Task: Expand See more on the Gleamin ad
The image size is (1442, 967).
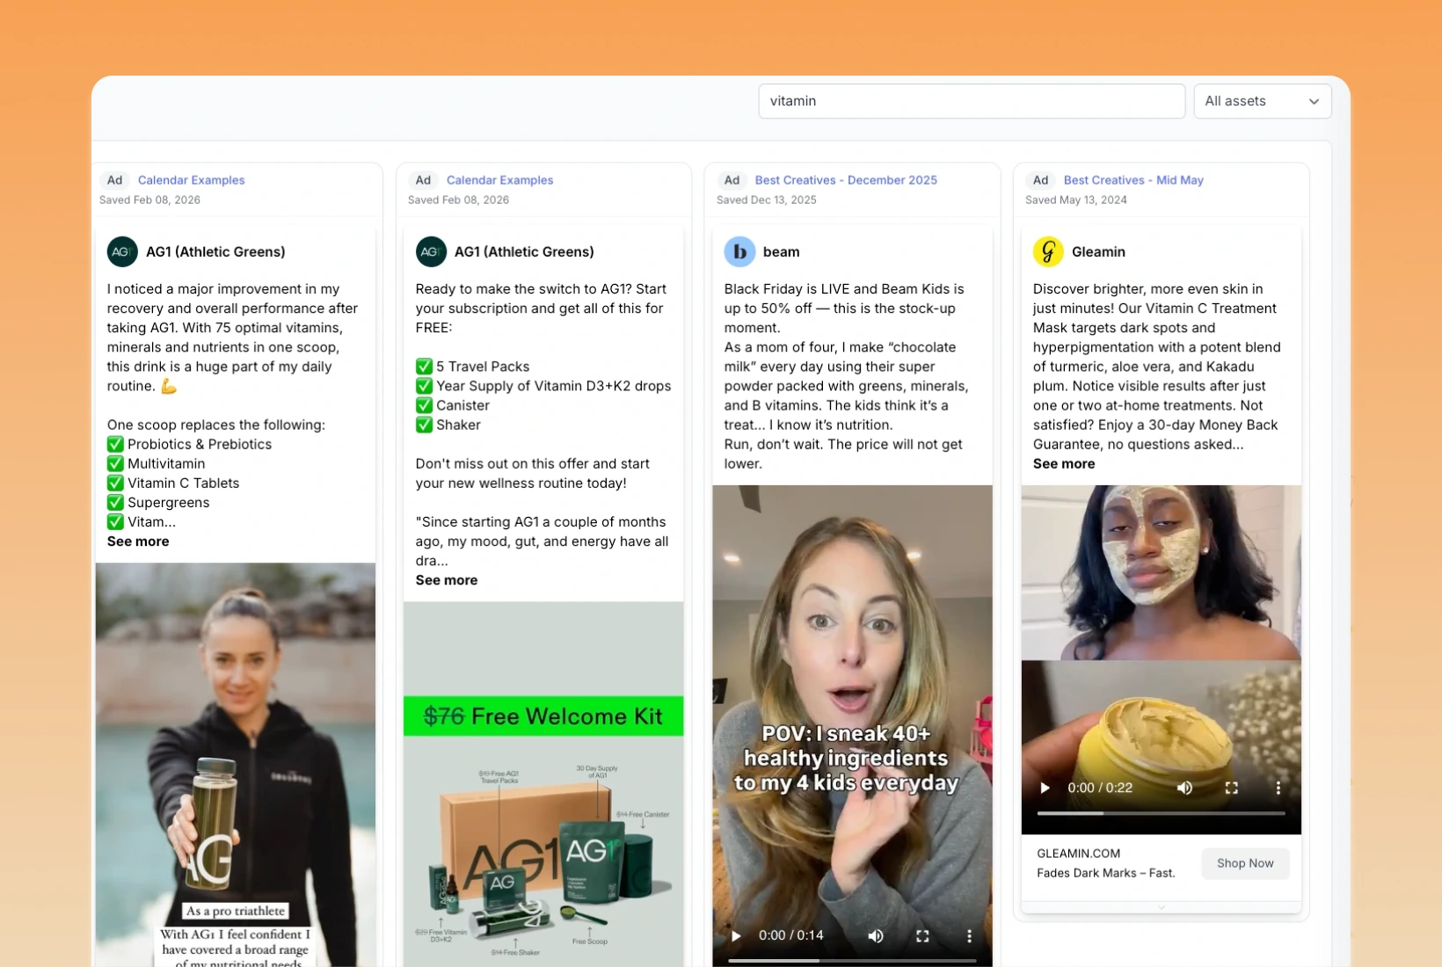Action: (x=1064, y=464)
